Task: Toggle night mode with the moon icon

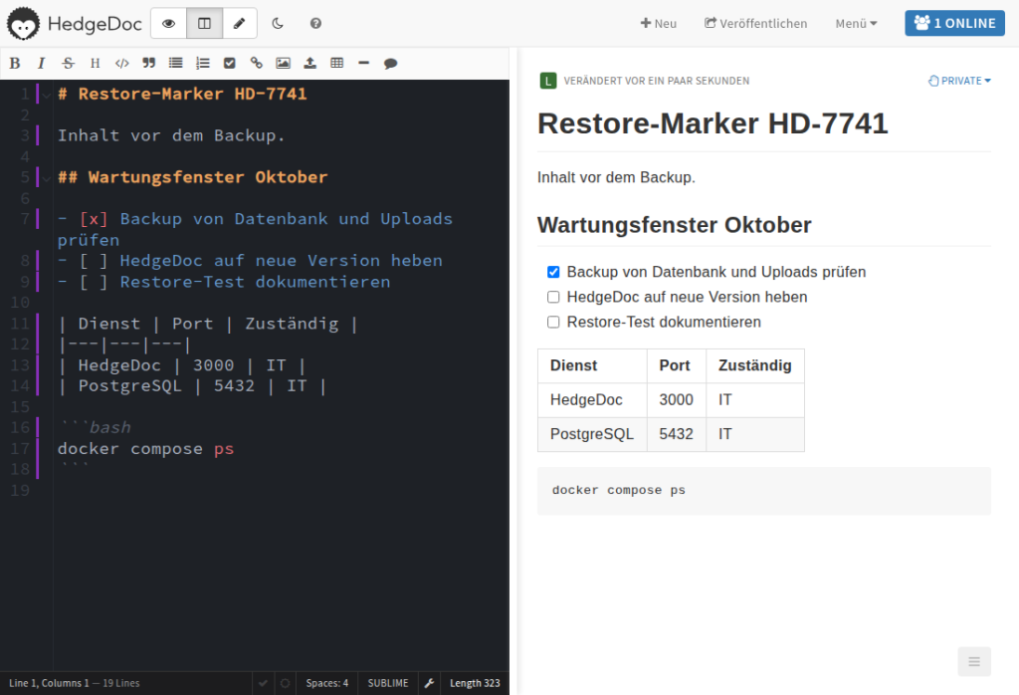Action: 278,24
